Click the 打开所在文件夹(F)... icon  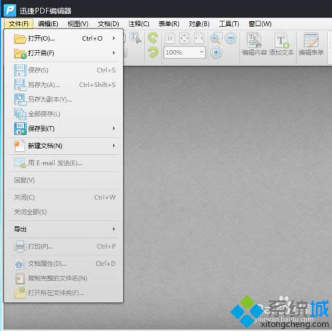20,292
